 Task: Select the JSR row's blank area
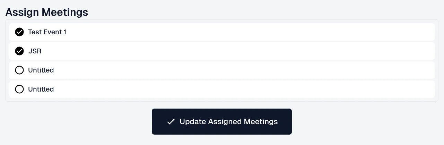(x=243, y=51)
